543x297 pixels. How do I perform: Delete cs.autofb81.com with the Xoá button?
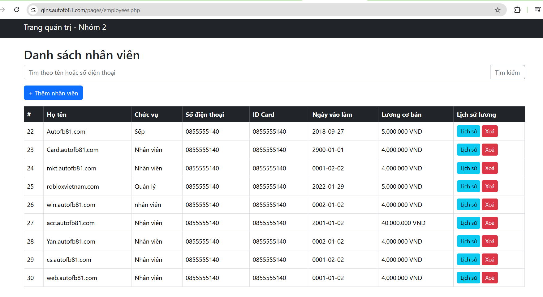[x=489, y=260]
